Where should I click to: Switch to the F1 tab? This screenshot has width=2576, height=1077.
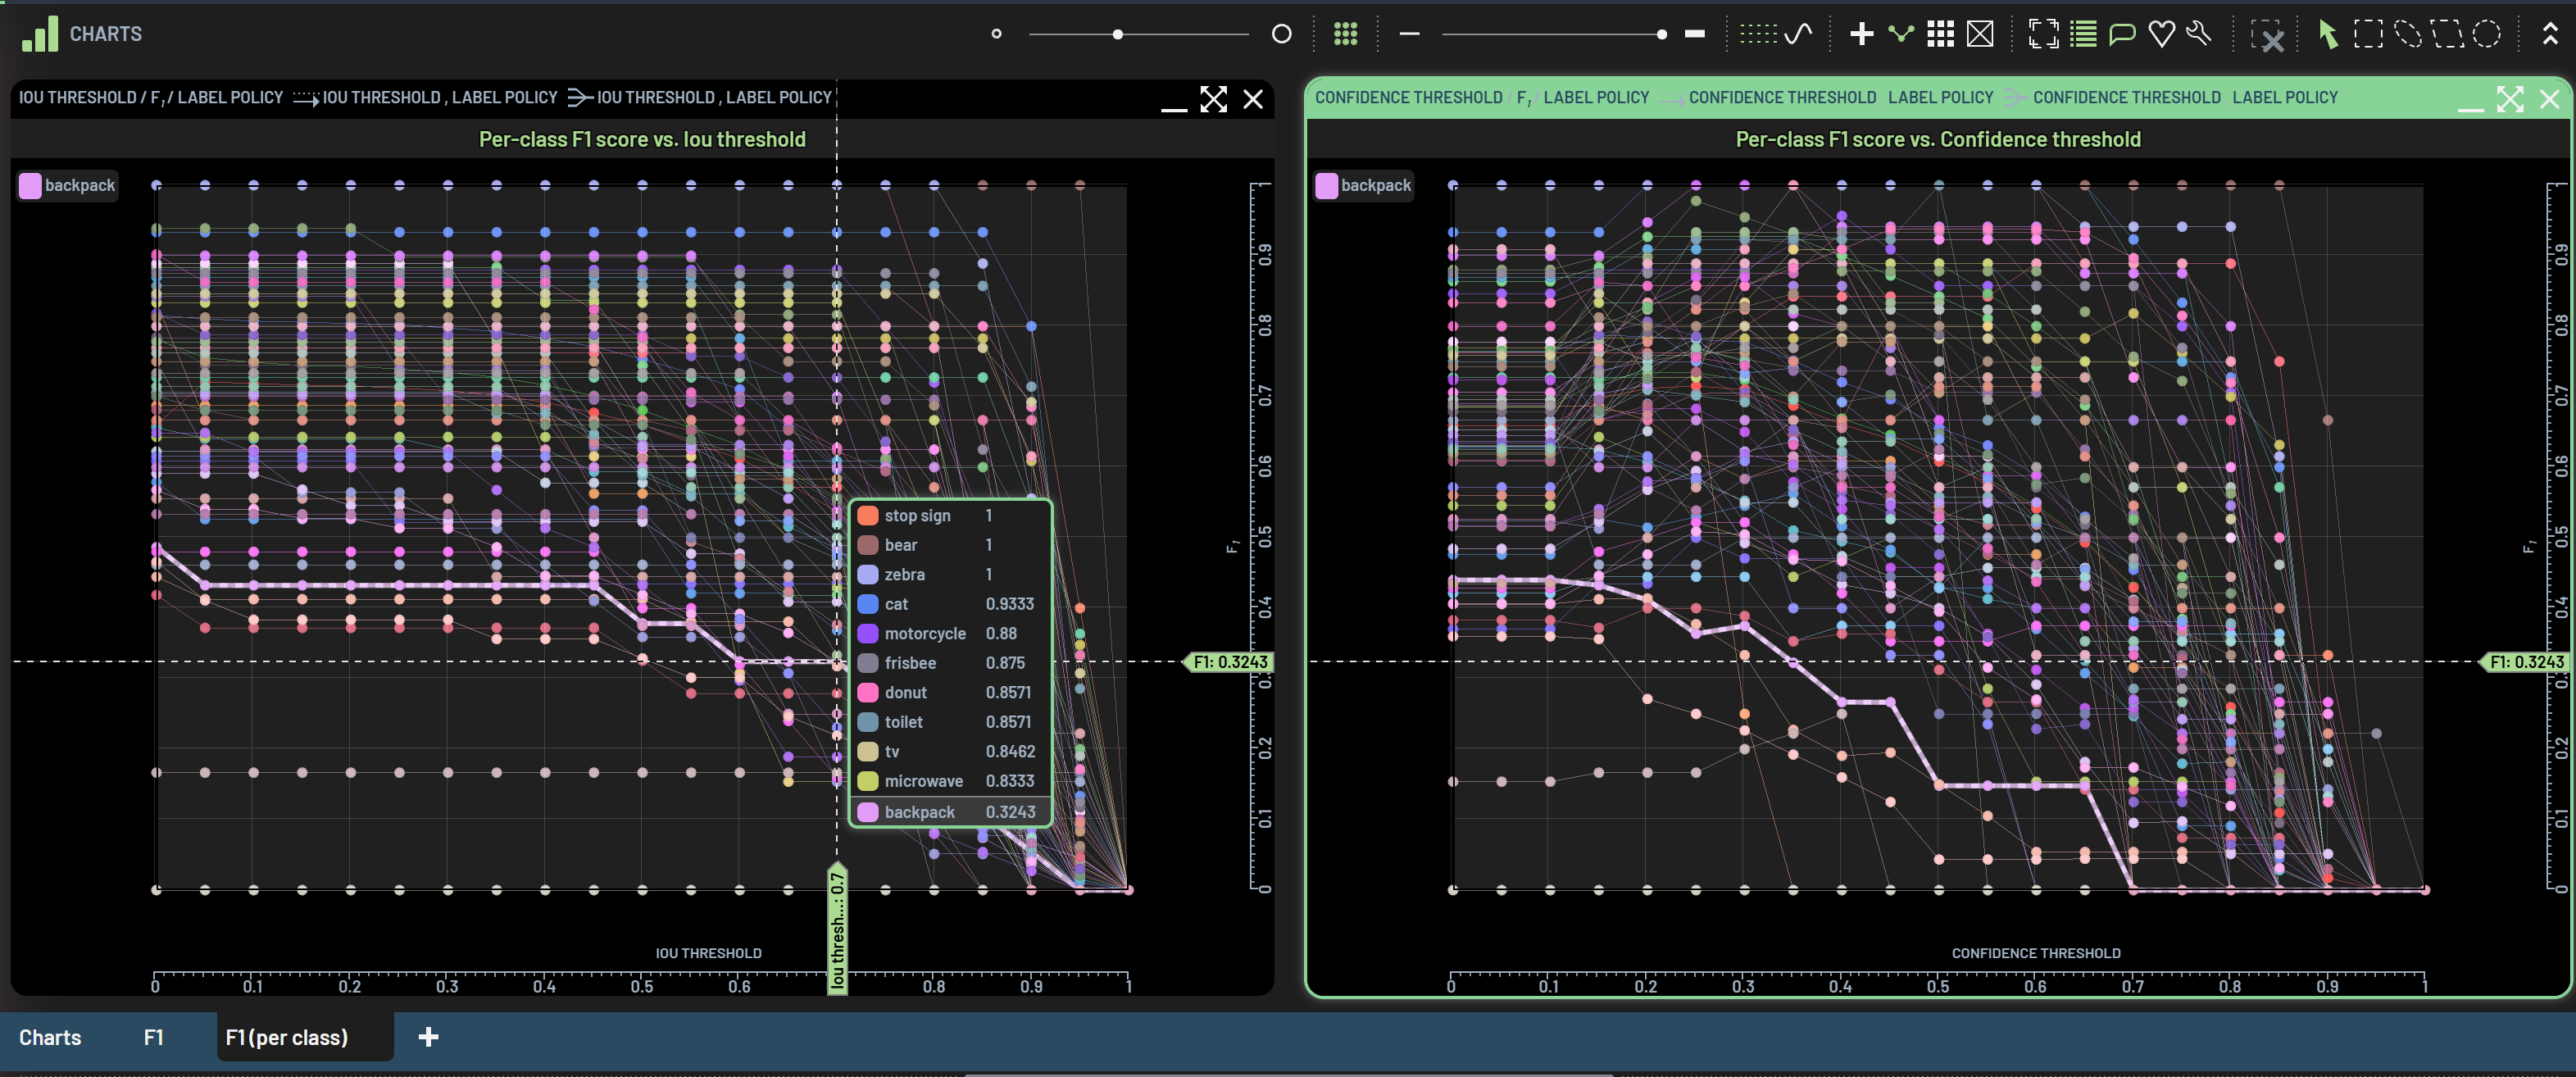(x=153, y=1037)
